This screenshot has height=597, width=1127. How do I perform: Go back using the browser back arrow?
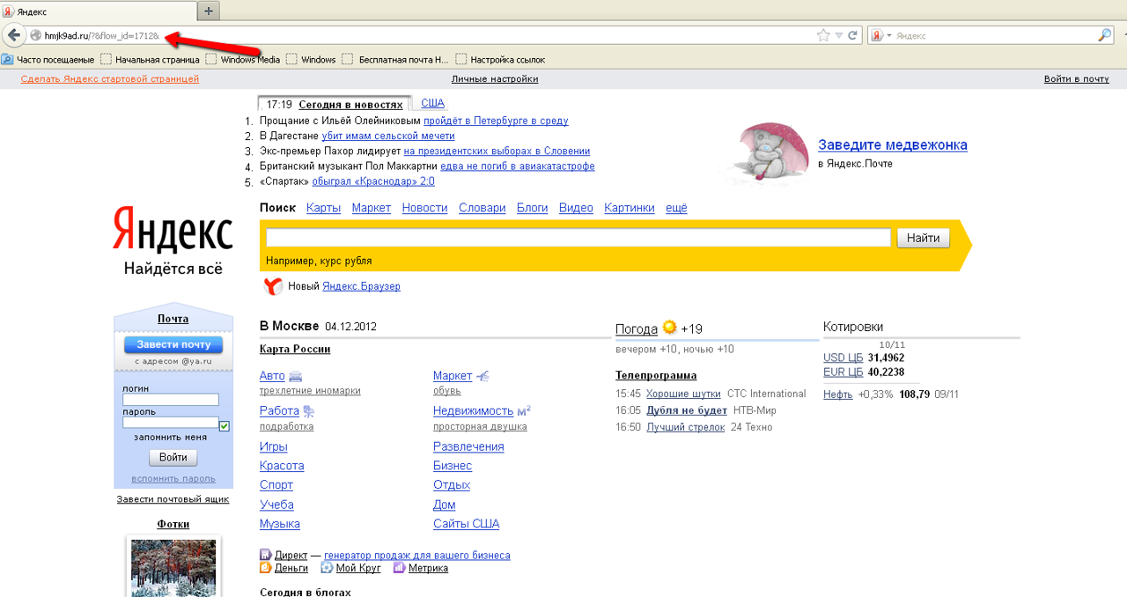14,35
